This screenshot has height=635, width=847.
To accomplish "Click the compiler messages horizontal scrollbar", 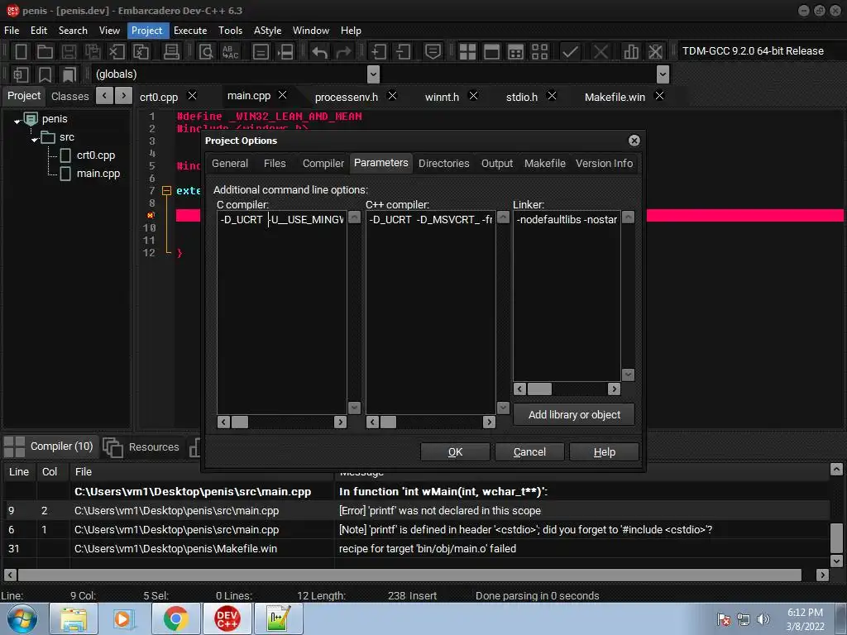I will [409, 575].
